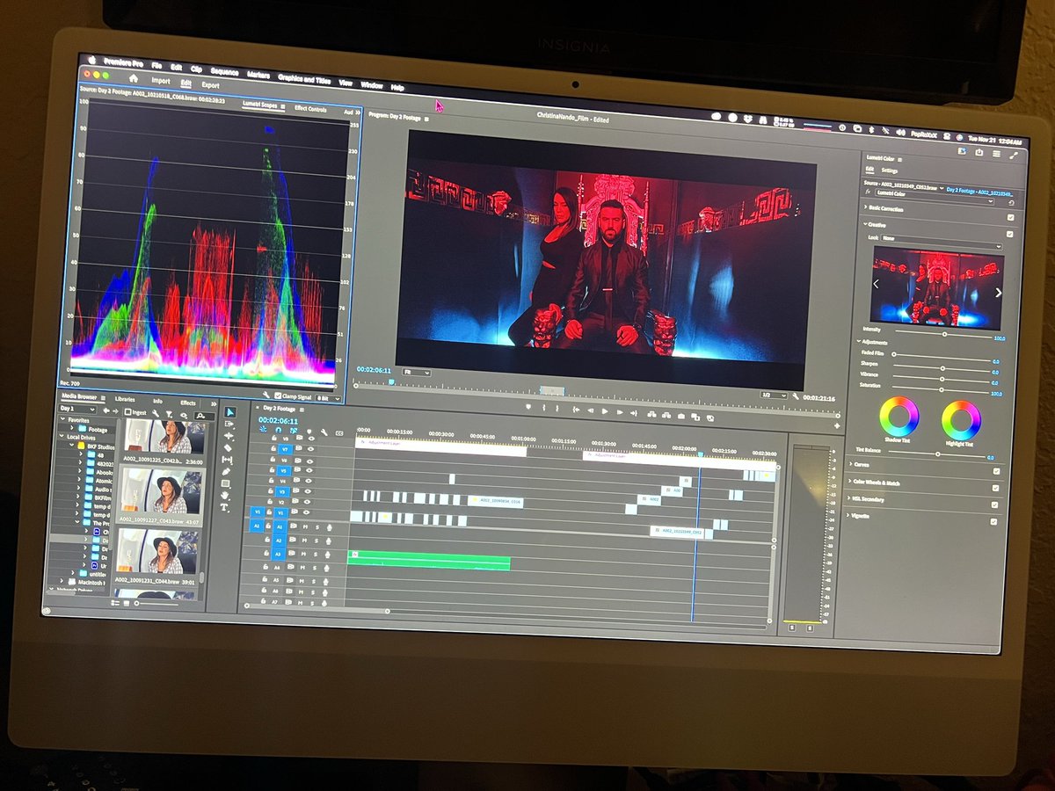Open the button editor plus icon
1055x791 pixels.
[x=837, y=425]
